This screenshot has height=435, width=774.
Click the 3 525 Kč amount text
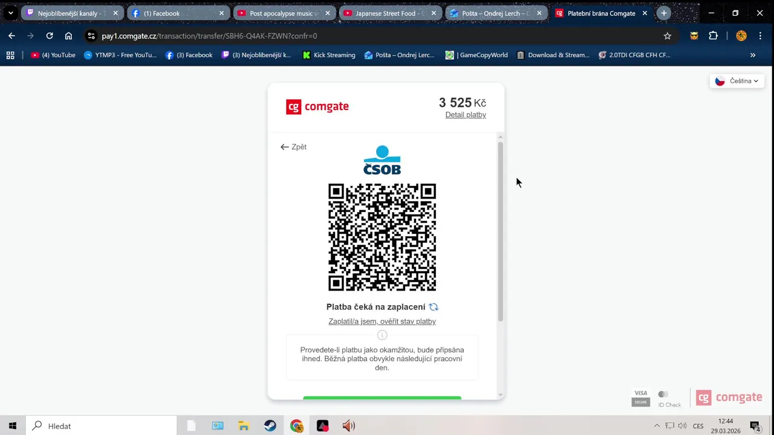463,103
